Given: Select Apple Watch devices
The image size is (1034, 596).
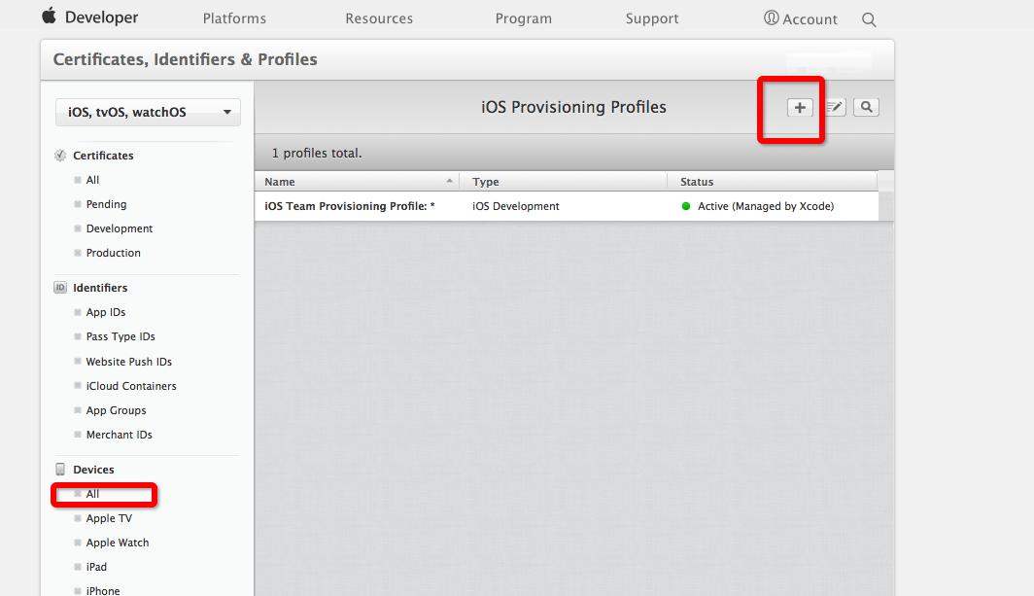Looking at the screenshot, I should (x=118, y=543).
